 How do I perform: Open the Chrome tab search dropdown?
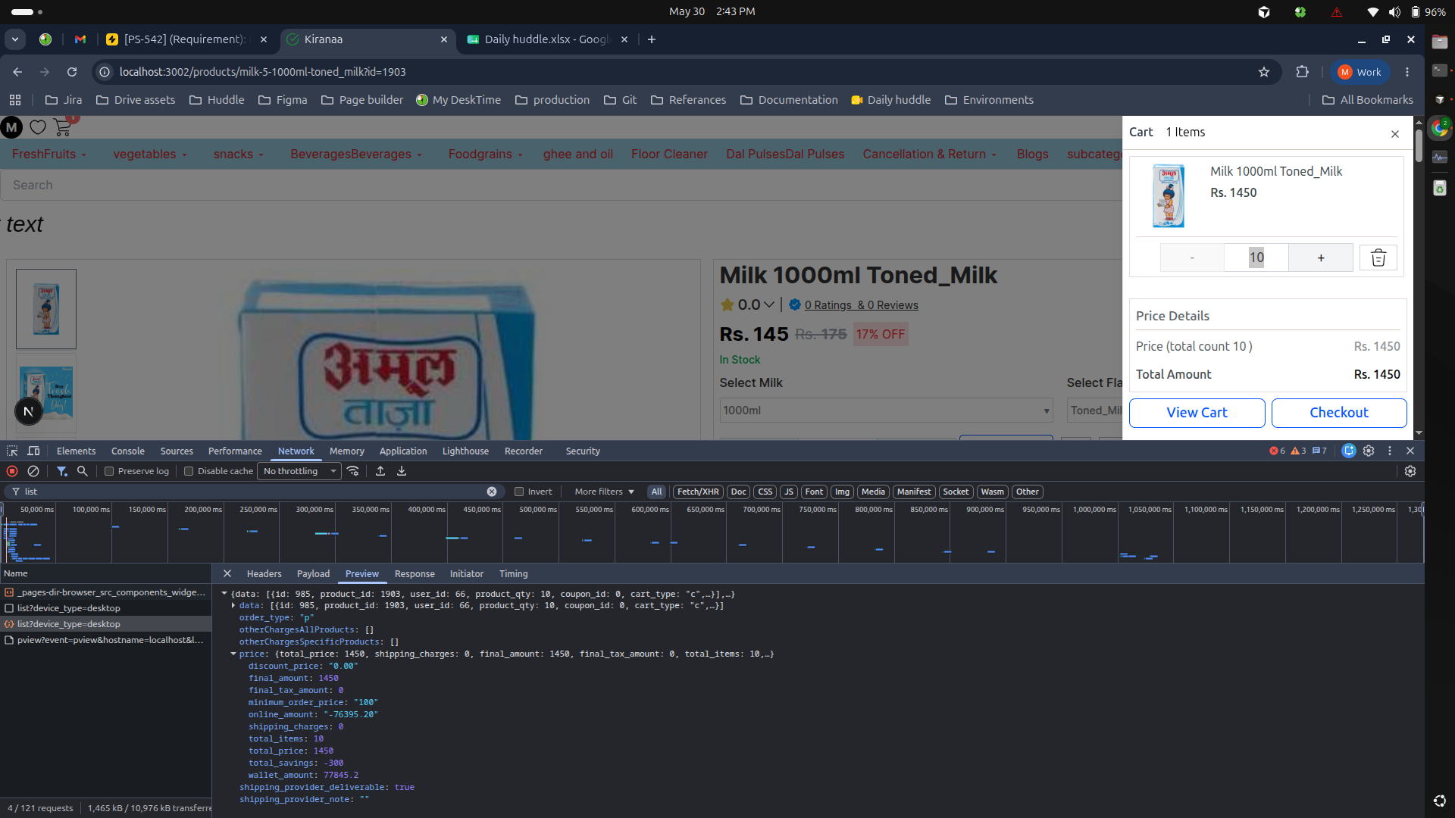(15, 39)
